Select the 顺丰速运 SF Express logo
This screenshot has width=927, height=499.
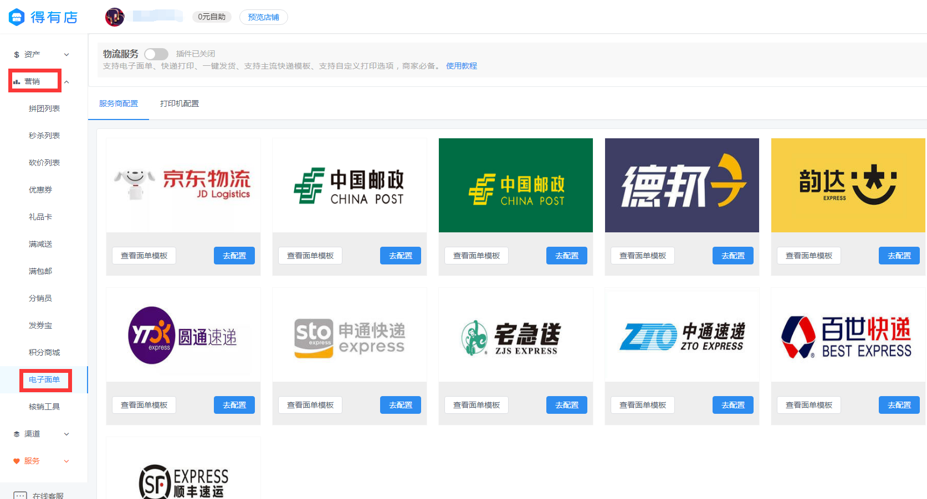pos(183,468)
